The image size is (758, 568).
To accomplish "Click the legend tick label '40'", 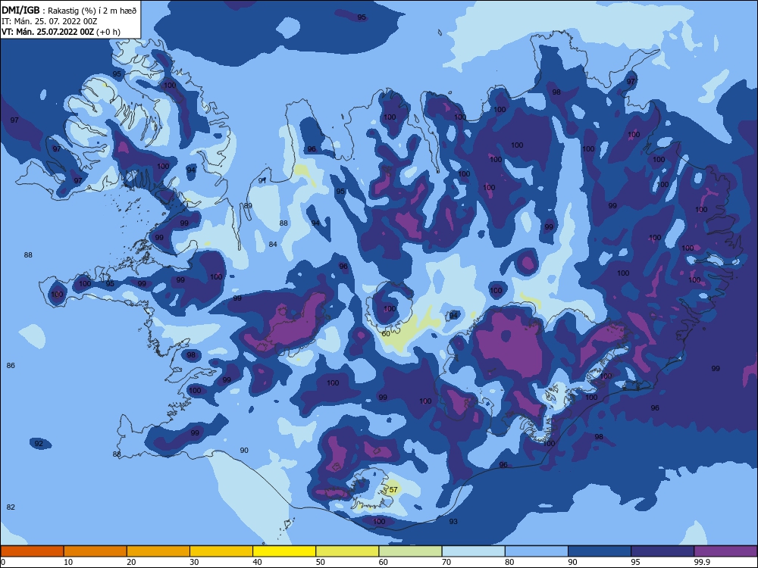I will [x=258, y=562].
